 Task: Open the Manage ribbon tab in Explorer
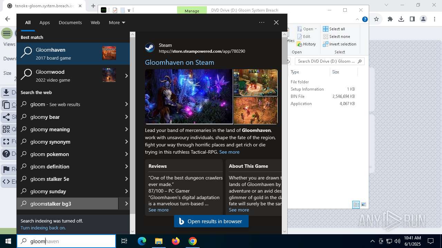[192, 11]
